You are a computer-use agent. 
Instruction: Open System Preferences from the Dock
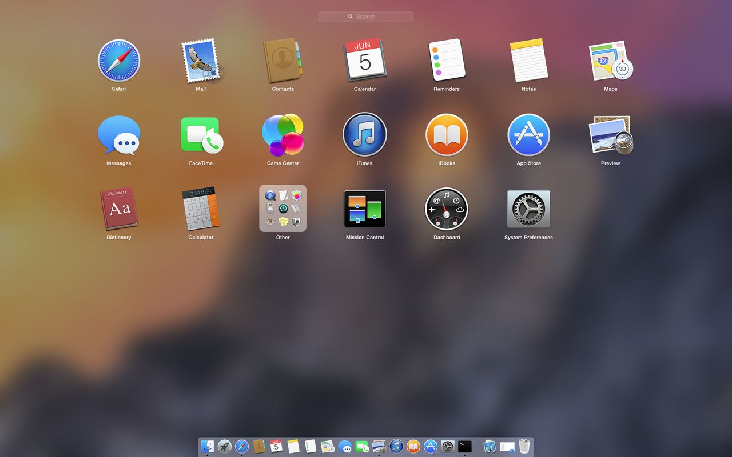coord(448,446)
